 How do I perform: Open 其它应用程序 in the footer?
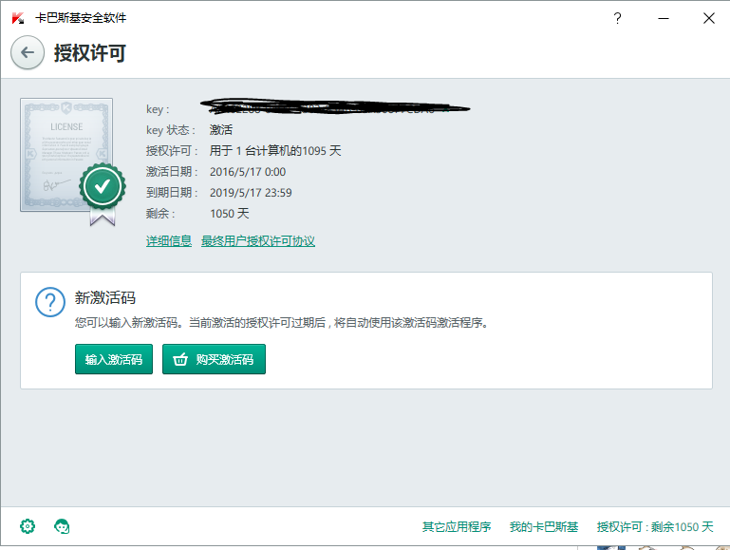point(457,526)
